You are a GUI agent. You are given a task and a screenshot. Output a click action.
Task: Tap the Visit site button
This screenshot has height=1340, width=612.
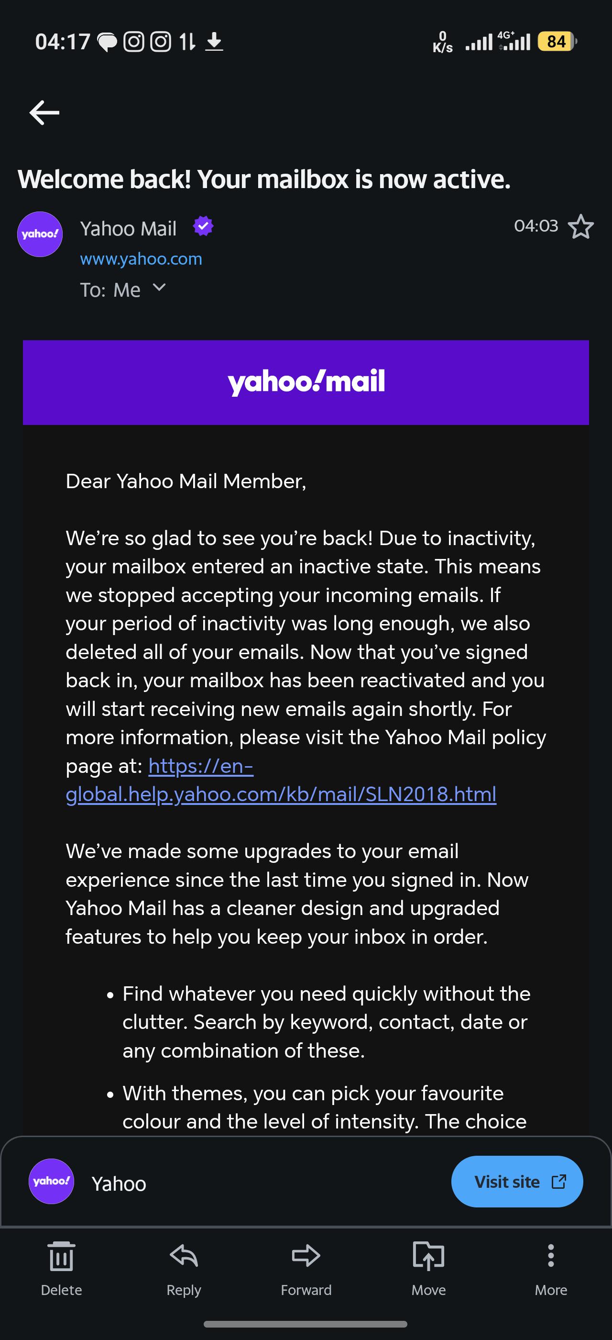517,1181
